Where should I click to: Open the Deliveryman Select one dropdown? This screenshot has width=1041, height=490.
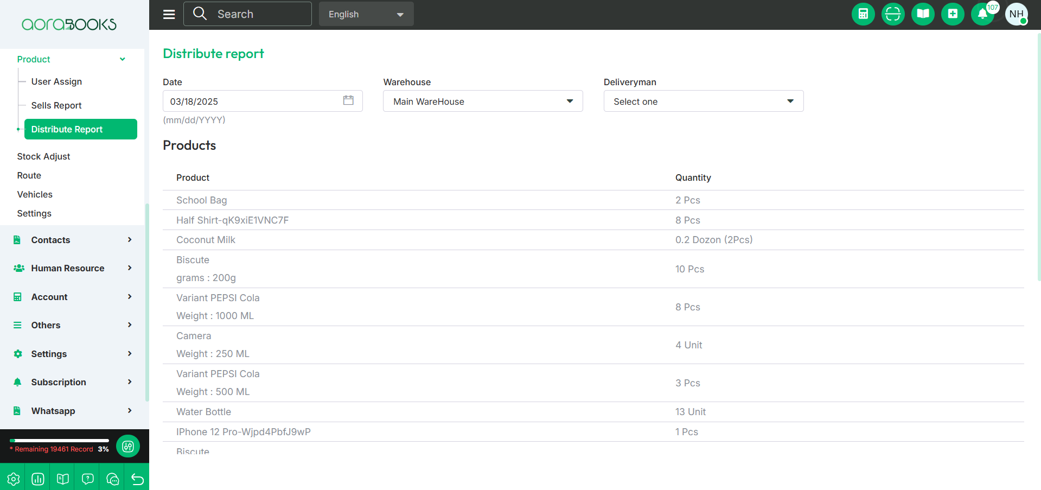(704, 101)
